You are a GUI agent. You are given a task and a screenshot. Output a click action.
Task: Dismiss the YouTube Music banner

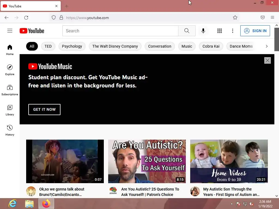pyautogui.click(x=268, y=60)
